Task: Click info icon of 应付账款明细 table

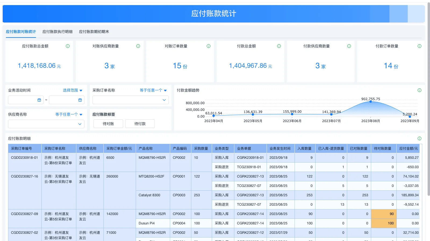Action: tap(420, 138)
